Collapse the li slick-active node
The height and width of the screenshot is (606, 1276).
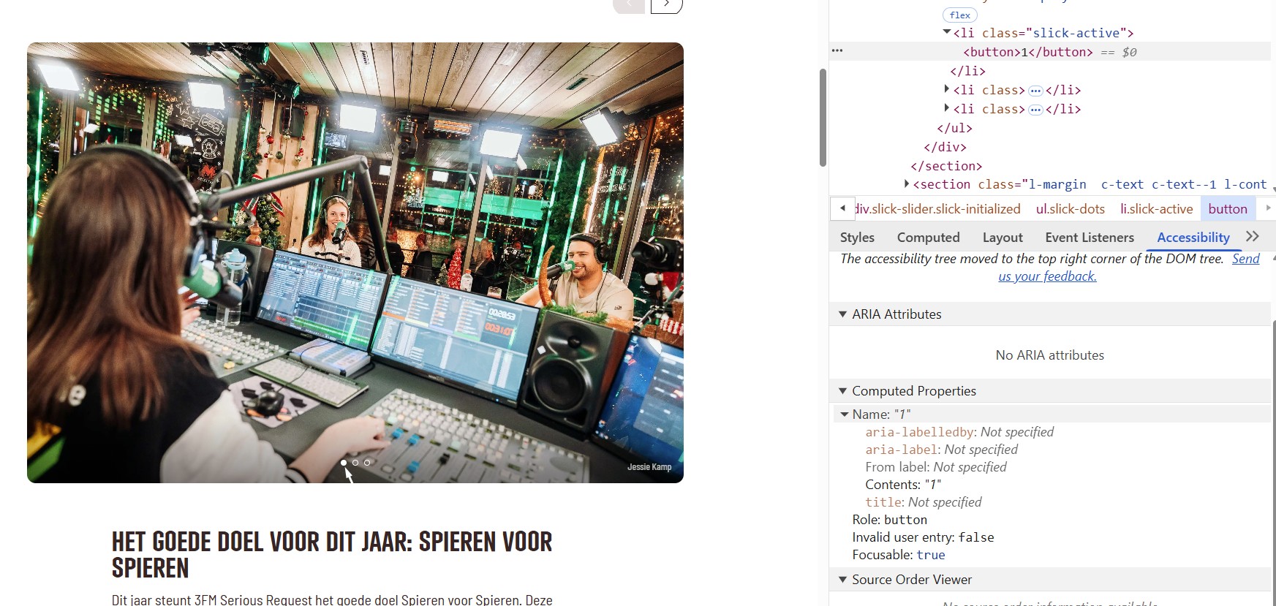coord(947,33)
